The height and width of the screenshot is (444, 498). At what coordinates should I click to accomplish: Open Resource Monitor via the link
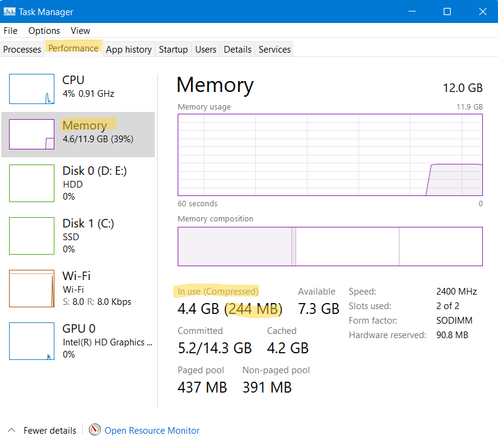(151, 430)
